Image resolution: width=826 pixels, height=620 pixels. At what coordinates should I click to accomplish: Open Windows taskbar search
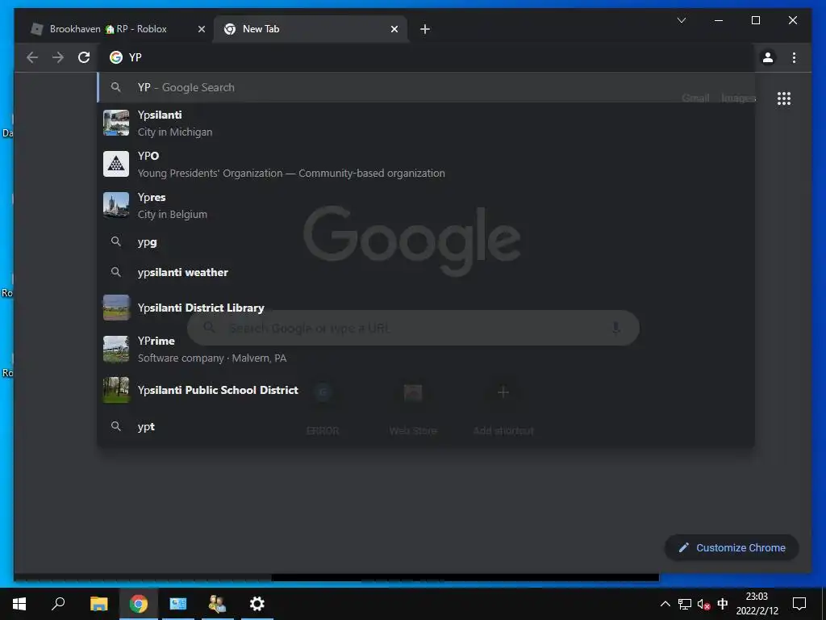[58, 604]
